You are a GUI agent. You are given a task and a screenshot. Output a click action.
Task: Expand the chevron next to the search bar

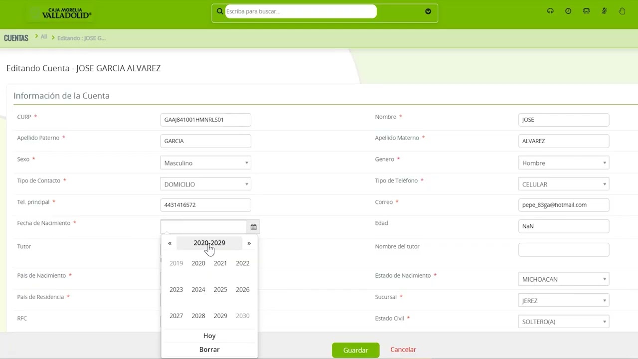(428, 11)
